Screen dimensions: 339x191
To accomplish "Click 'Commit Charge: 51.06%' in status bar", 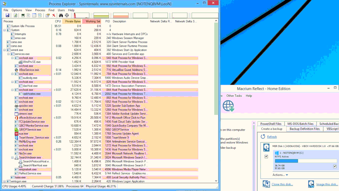I will 48,186.
